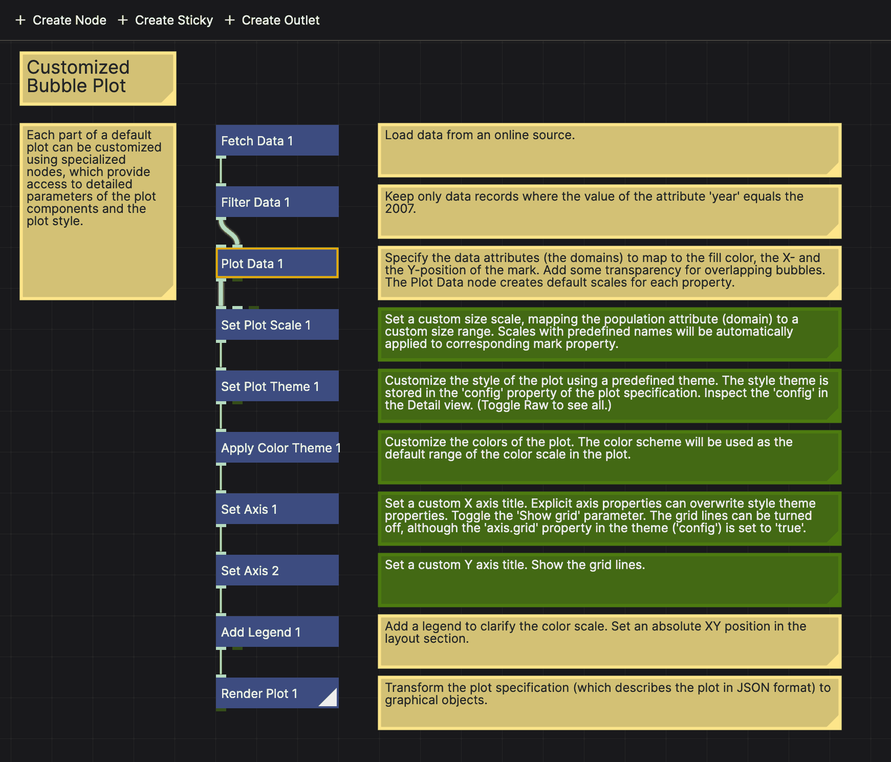Select the Set Plot Scale 1 node

click(277, 324)
